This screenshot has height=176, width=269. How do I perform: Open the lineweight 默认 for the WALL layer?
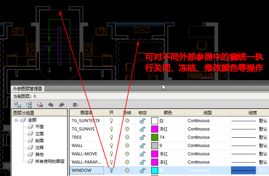click(263, 145)
